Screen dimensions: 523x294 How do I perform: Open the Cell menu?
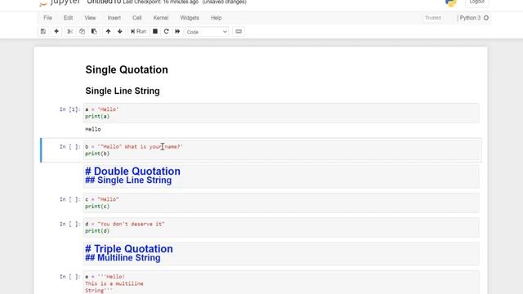137,18
